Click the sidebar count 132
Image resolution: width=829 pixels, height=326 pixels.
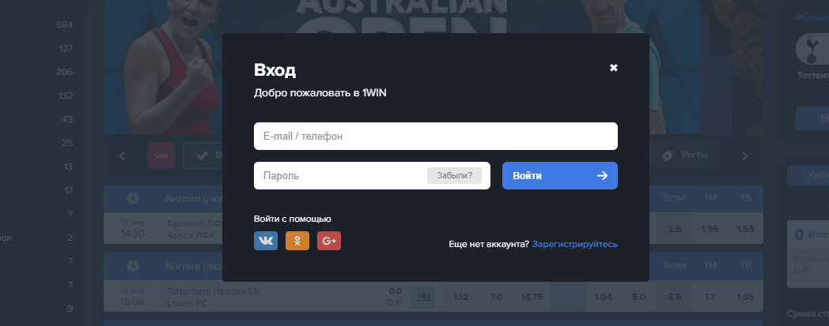66,96
